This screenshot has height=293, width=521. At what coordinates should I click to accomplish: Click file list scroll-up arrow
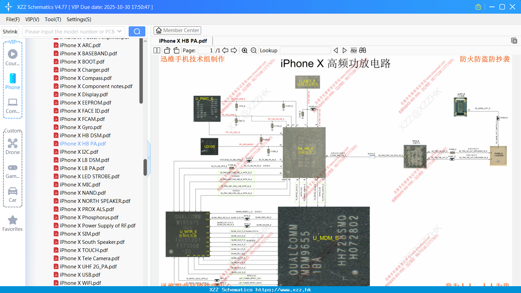145,41
